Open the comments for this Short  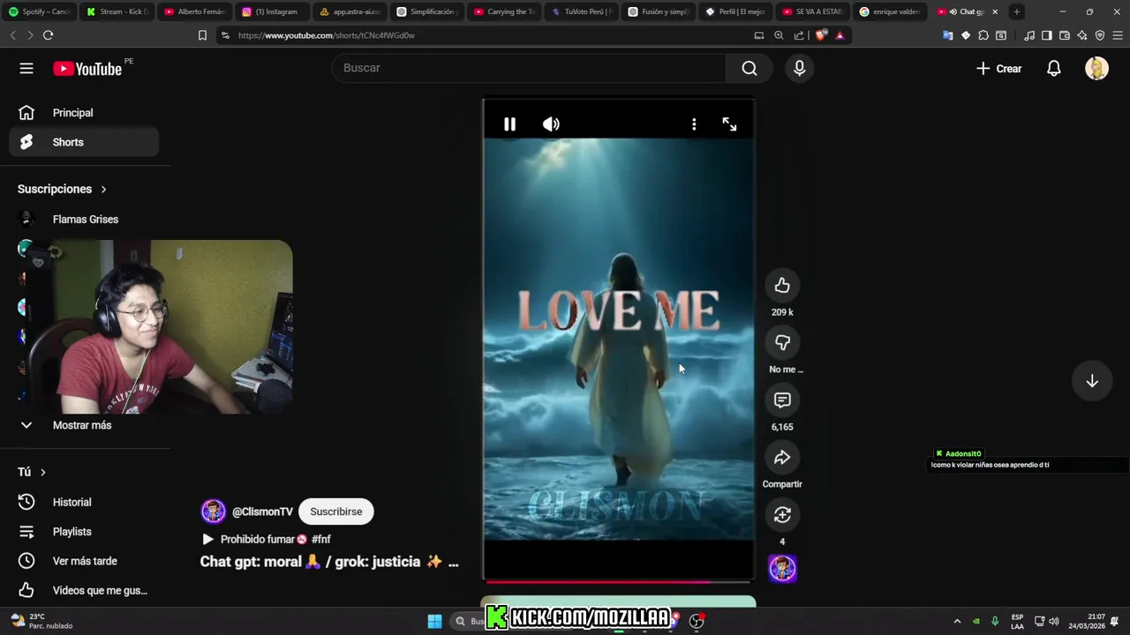(782, 400)
